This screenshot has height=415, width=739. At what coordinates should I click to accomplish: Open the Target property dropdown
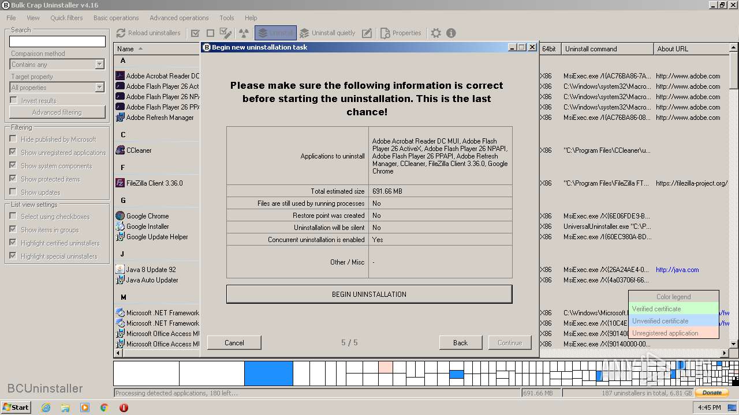tap(57, 88)
